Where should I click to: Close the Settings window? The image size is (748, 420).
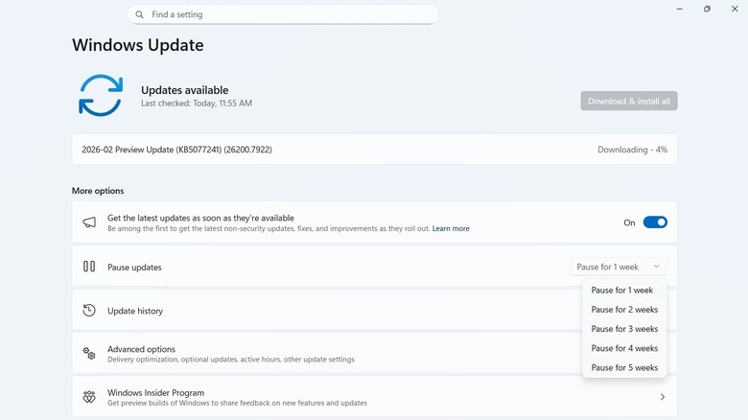[x=735, y=9]
